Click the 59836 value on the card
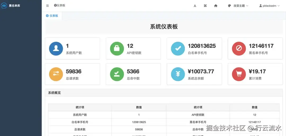Screen dimensions: 286x136 (x=74, y=71)
